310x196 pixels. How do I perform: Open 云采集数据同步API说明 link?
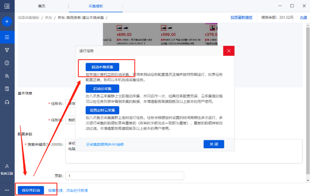105,144
